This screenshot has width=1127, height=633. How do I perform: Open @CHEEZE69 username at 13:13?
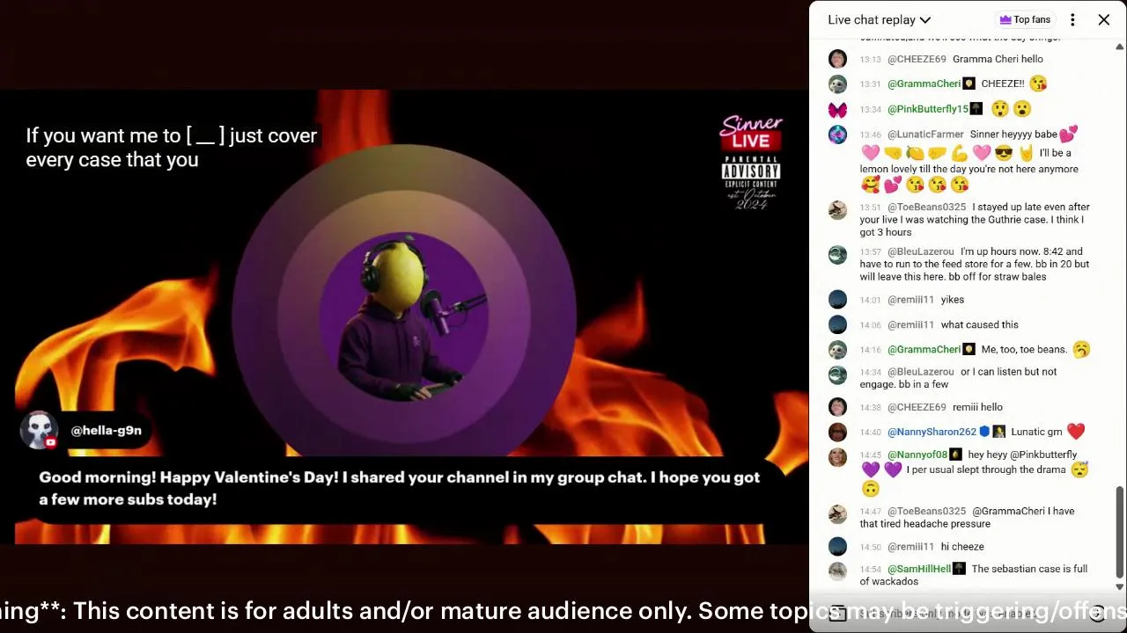click(x=917, y=59)
